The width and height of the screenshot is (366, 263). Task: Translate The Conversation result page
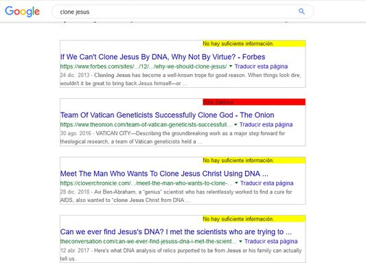coord(271,241)
